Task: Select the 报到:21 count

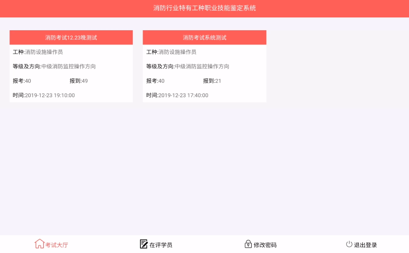Action: [x=212, y=81]
